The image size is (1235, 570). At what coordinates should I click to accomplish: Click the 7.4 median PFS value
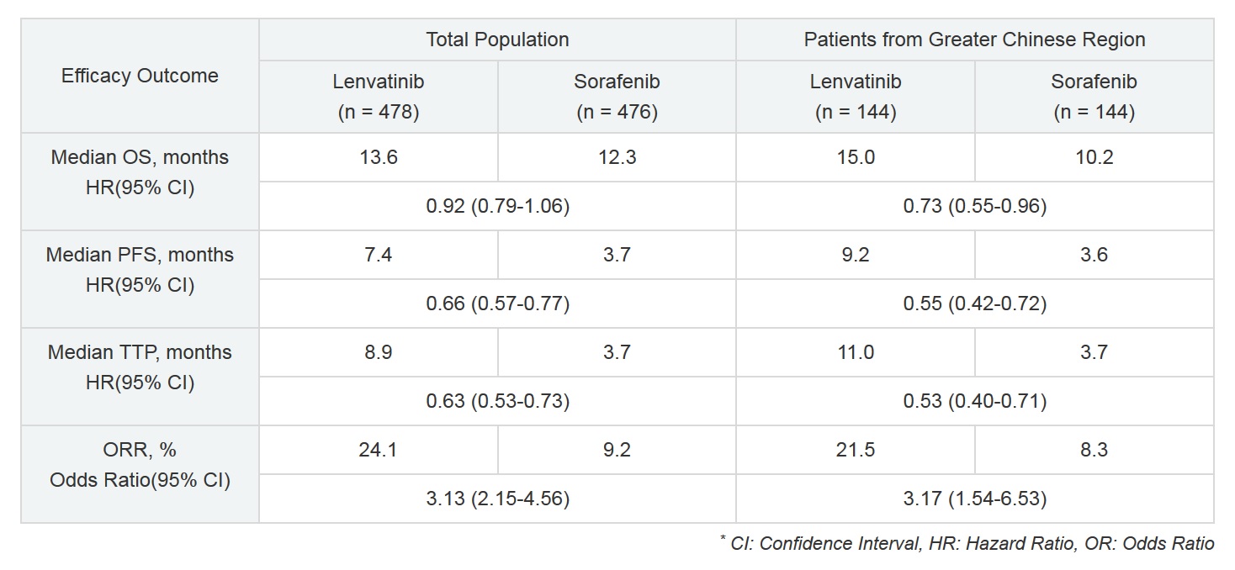point(378,255)
